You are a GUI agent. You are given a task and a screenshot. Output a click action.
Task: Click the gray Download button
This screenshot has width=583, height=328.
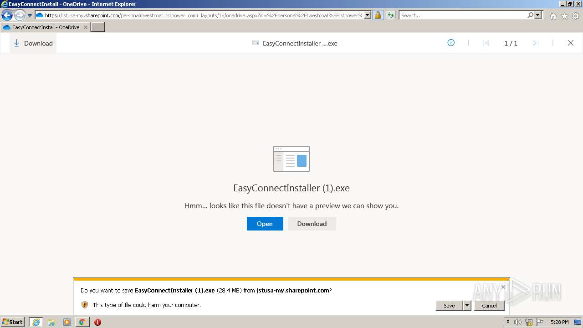pos(312,224)
